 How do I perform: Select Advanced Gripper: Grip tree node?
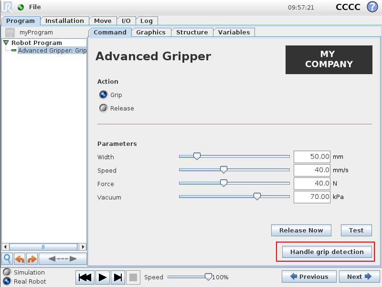click(x=52, y=50)
